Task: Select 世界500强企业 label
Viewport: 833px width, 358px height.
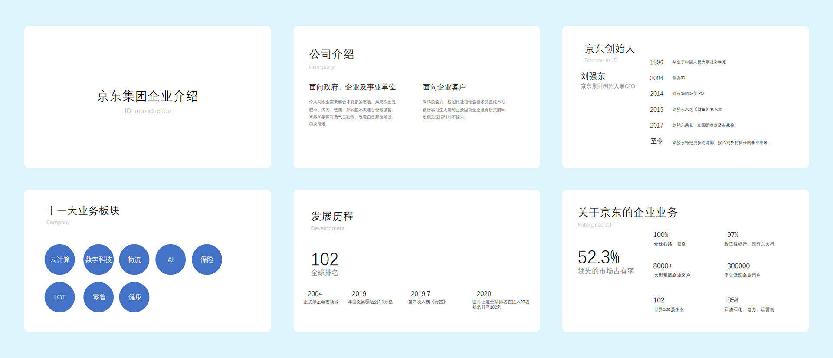Action: point(669,310)
